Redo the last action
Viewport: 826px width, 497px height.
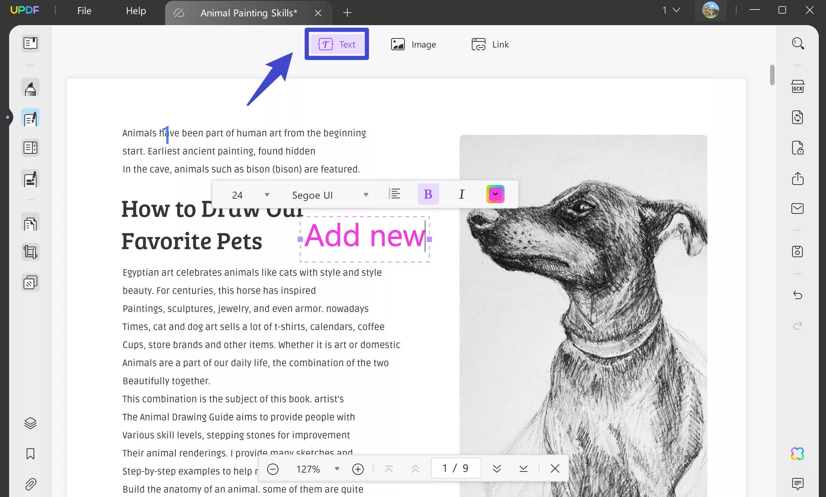(798, 325)
